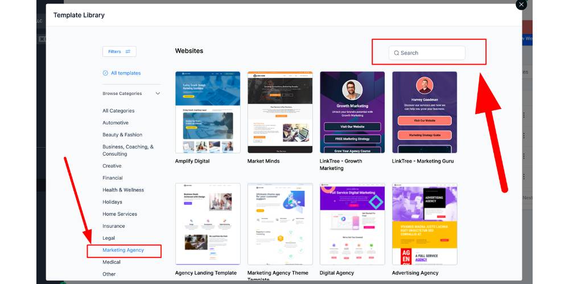Open the Digital Agency template thumbnail
569x284 pixels.
352,224
